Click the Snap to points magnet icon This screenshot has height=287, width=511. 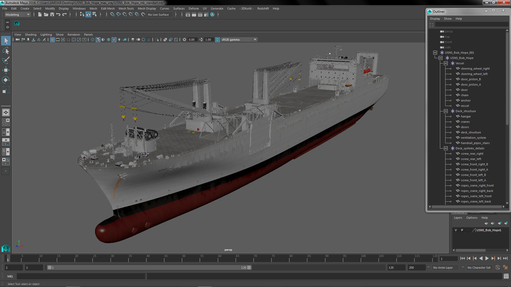pos(125,15)
